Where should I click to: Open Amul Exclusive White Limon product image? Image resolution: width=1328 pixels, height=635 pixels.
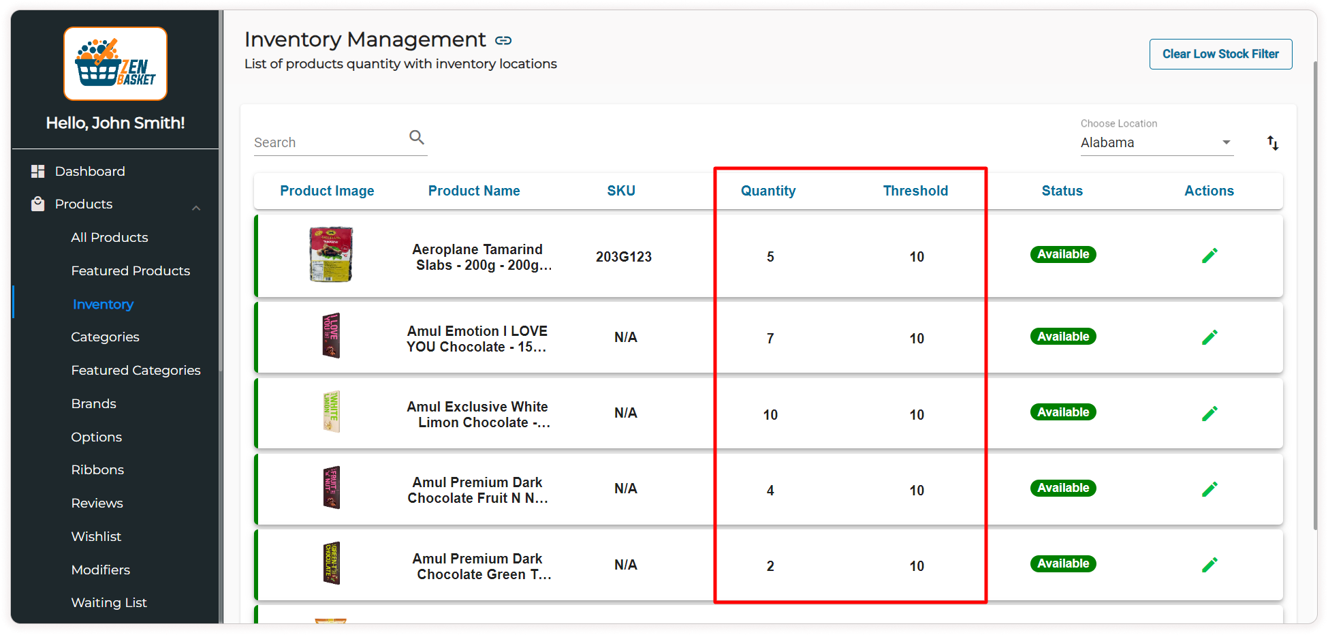[331, 412]
